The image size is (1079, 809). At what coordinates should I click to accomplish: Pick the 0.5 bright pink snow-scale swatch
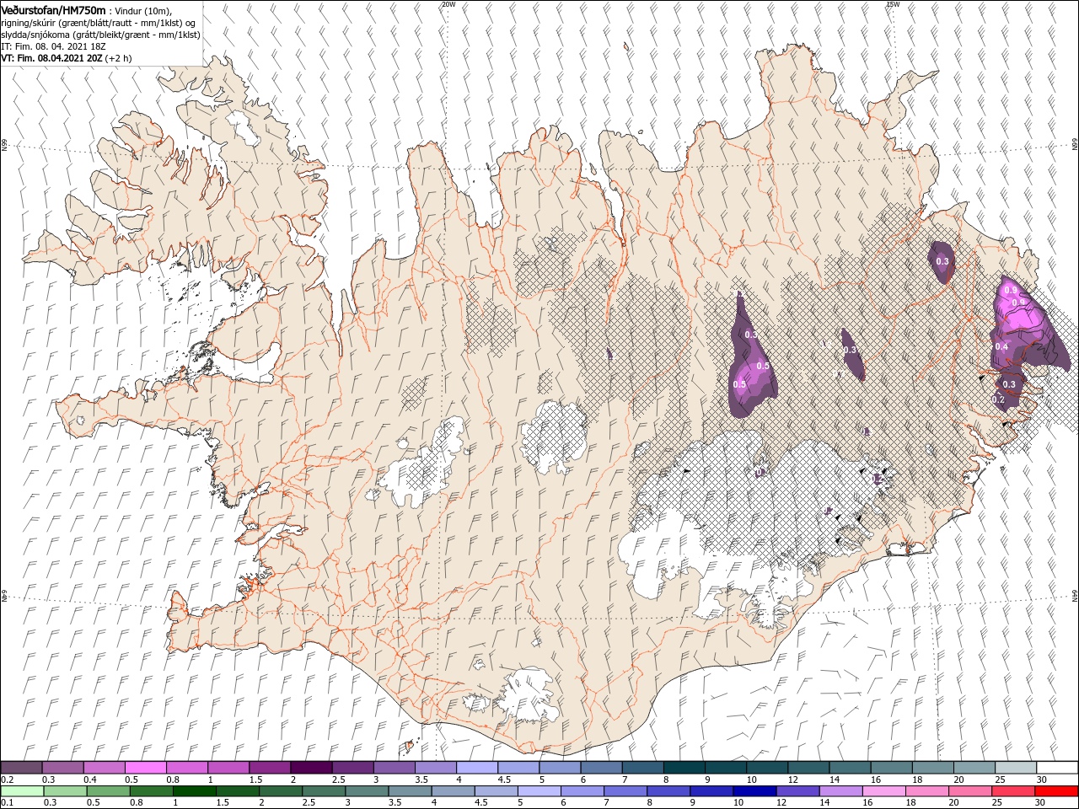tap(145, 768)
